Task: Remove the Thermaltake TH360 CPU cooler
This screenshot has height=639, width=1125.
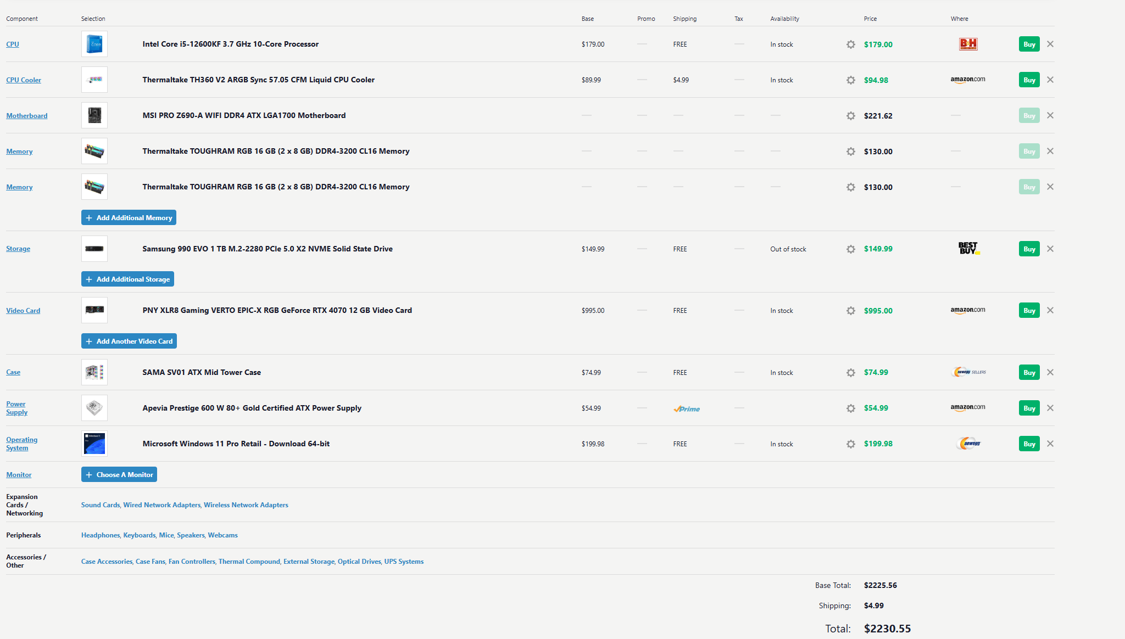Action: (1050, 80)
